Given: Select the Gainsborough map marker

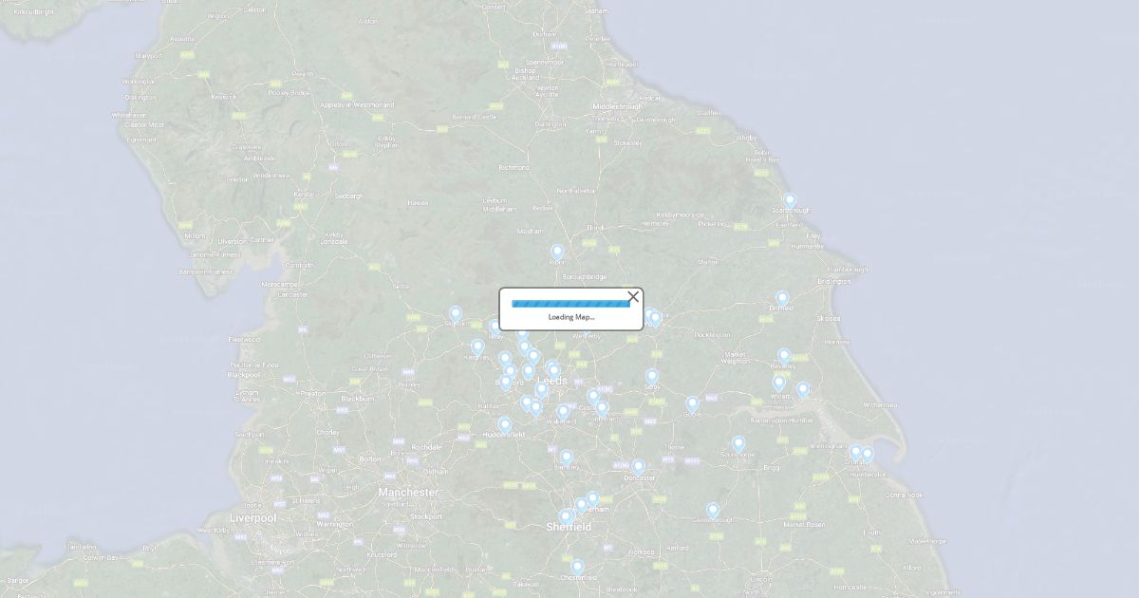Looking at the screenshot, I should (x=713, y=511).
